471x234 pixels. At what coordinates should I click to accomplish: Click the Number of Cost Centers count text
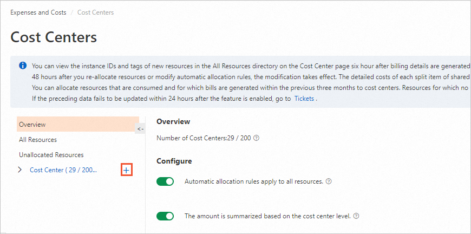point(204,138)
